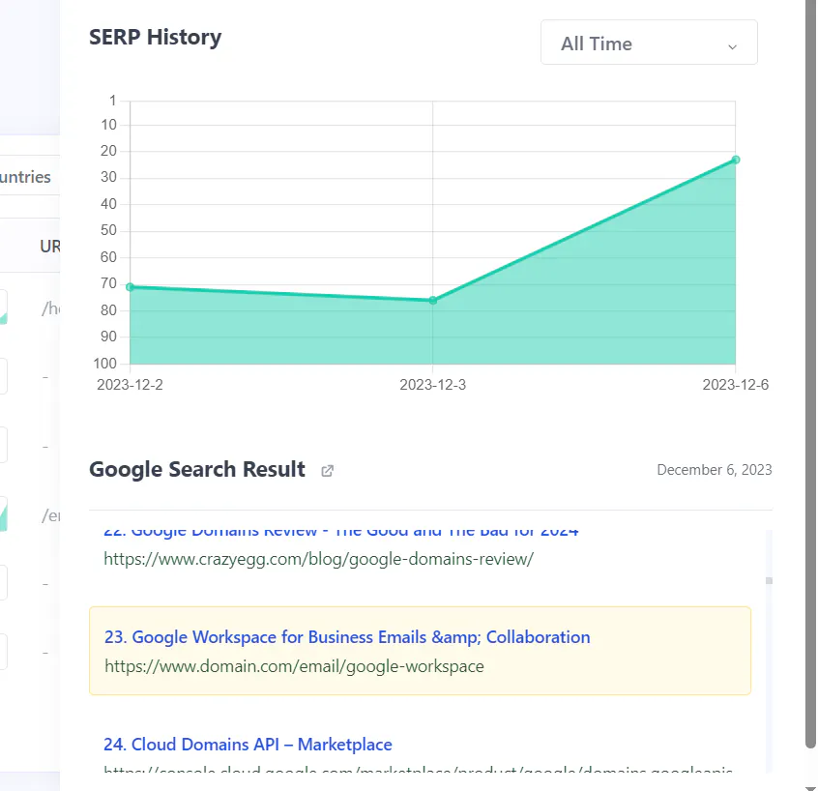Open result 24 Cloud Domains API – Marketplace
Screen dimensions: 818x791
(248, 744)
